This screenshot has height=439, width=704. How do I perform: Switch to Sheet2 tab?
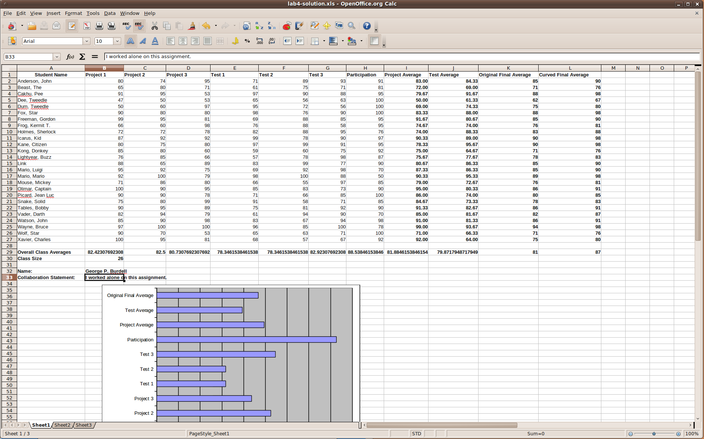pyautogui.click(x=62, y=425)
